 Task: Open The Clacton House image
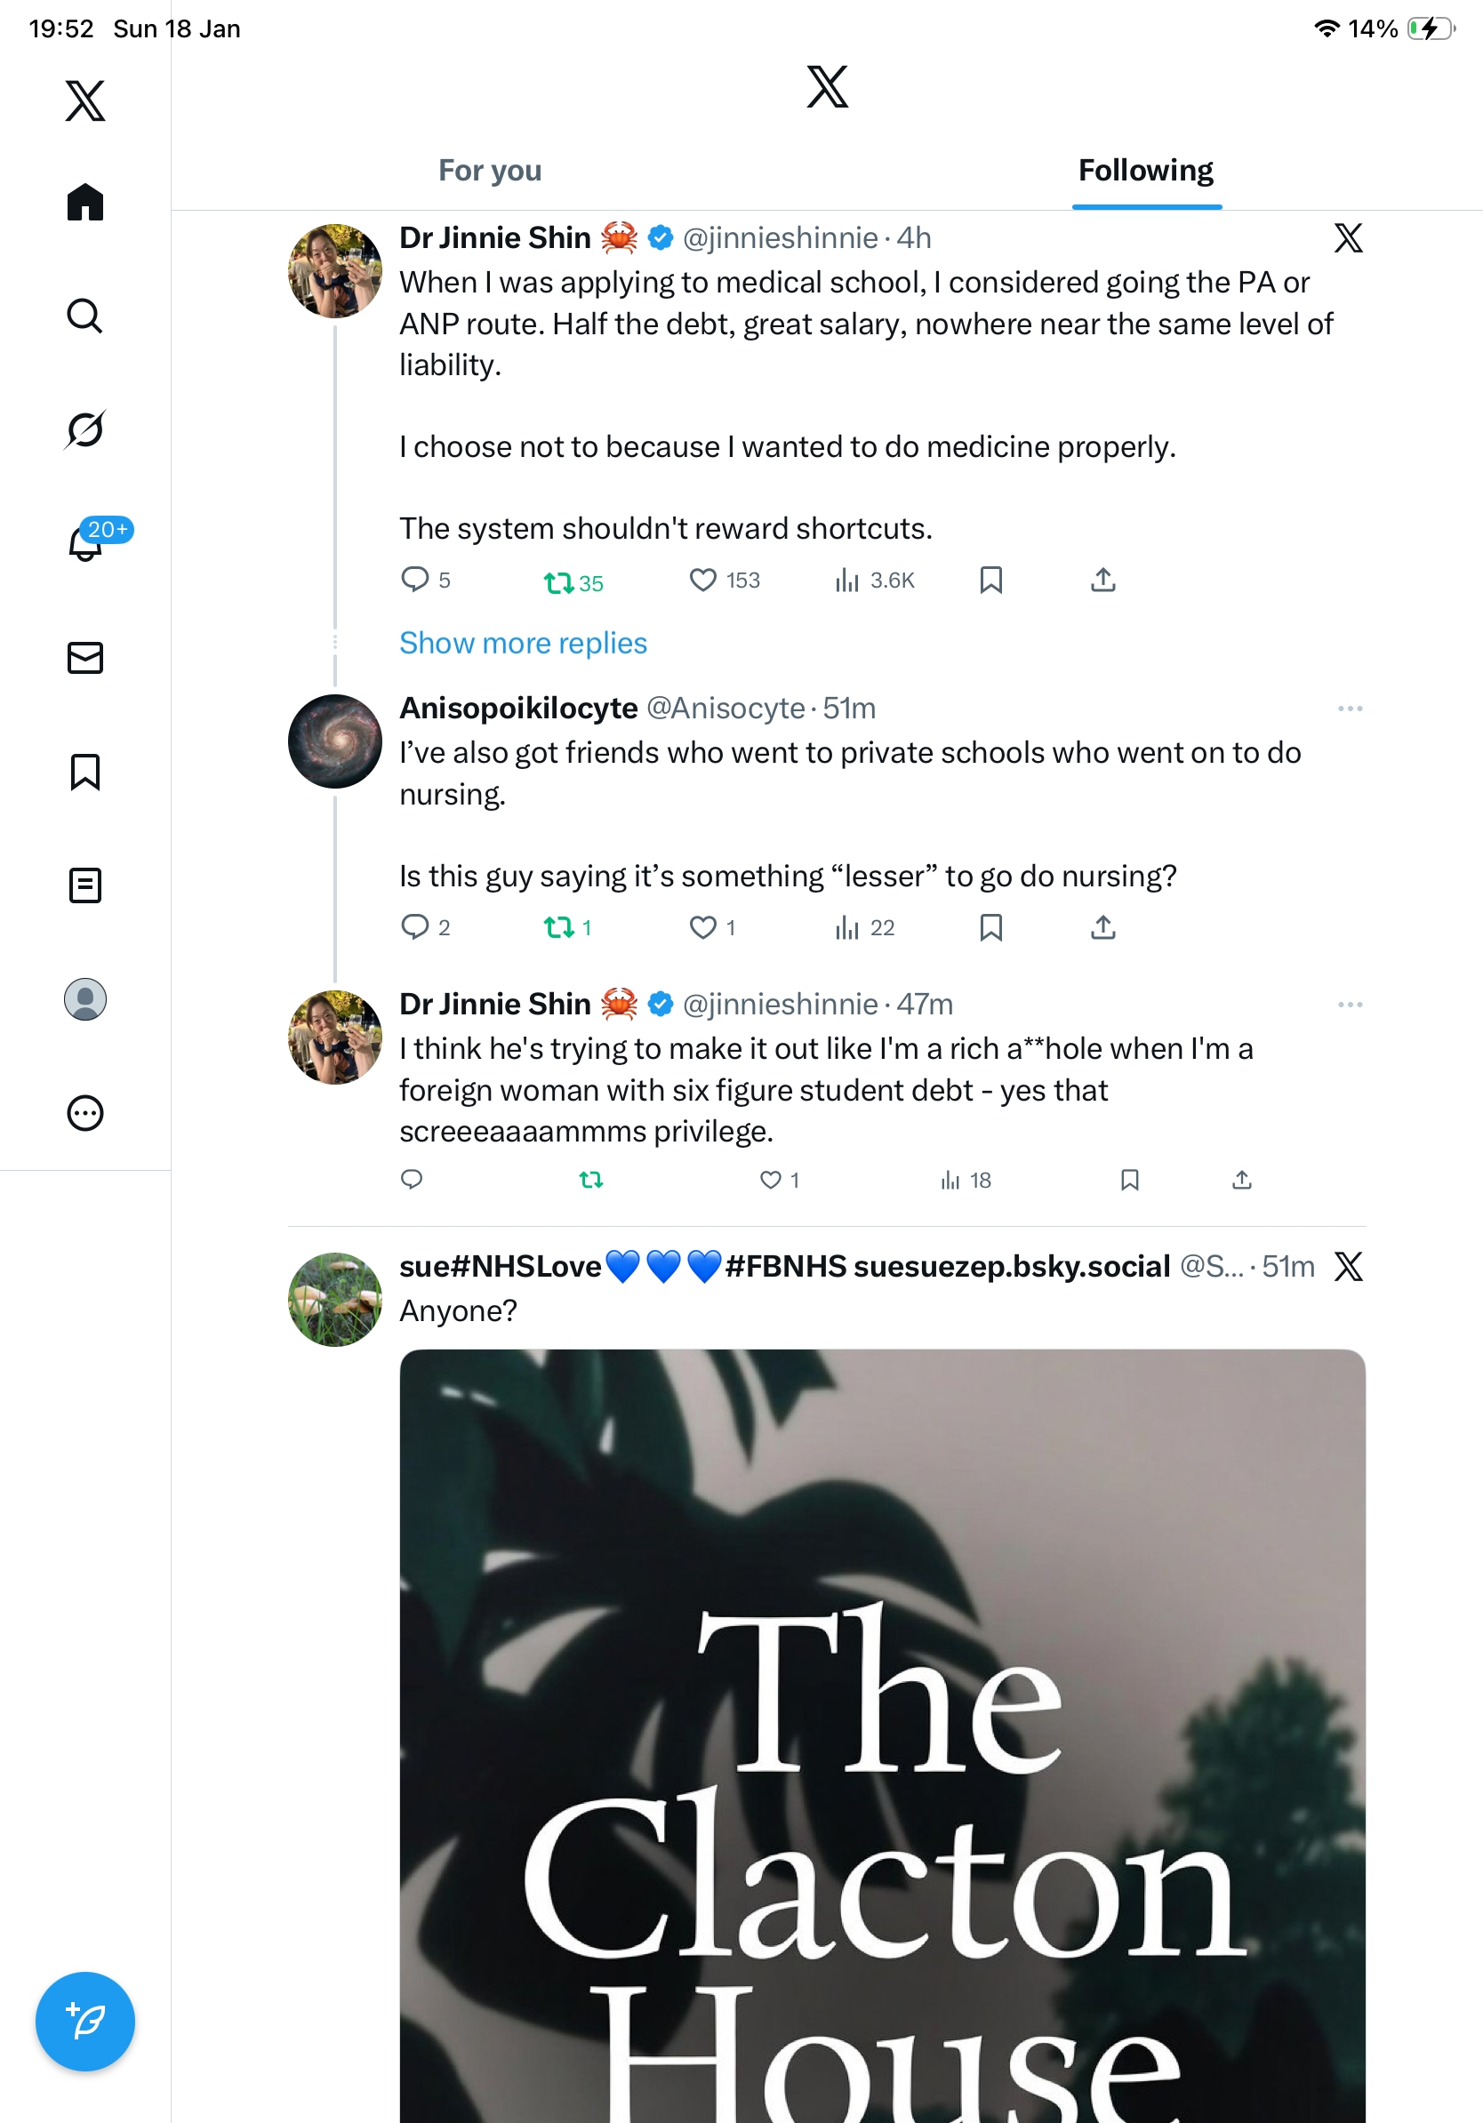point(882,1738)
